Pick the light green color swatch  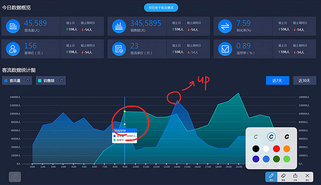click(287, 159)
